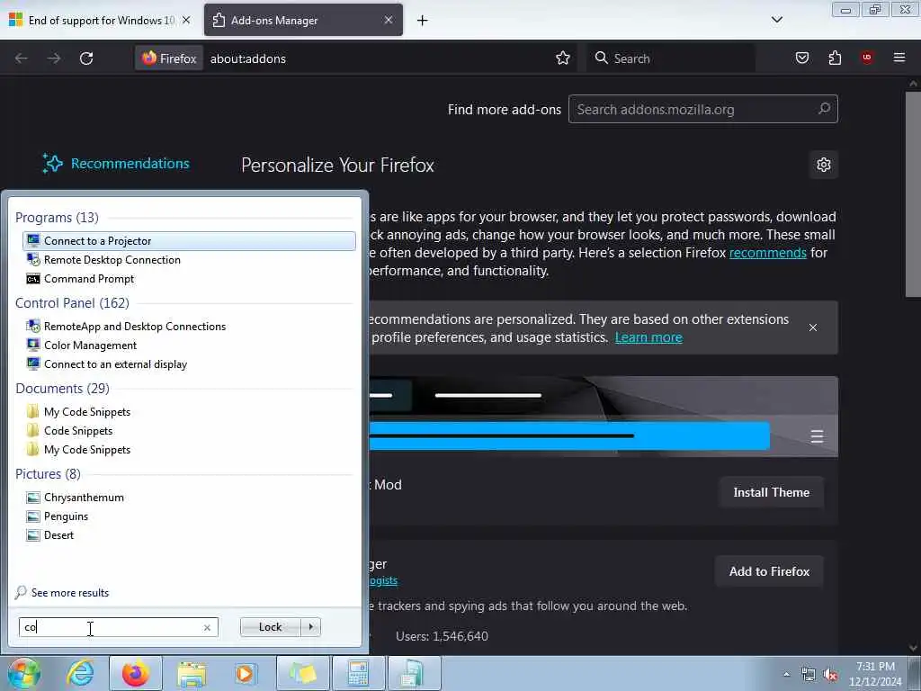This screenshot has width=921, height=691.
Task: Select the Add-ons Manager tab
Action: (303, 20)
